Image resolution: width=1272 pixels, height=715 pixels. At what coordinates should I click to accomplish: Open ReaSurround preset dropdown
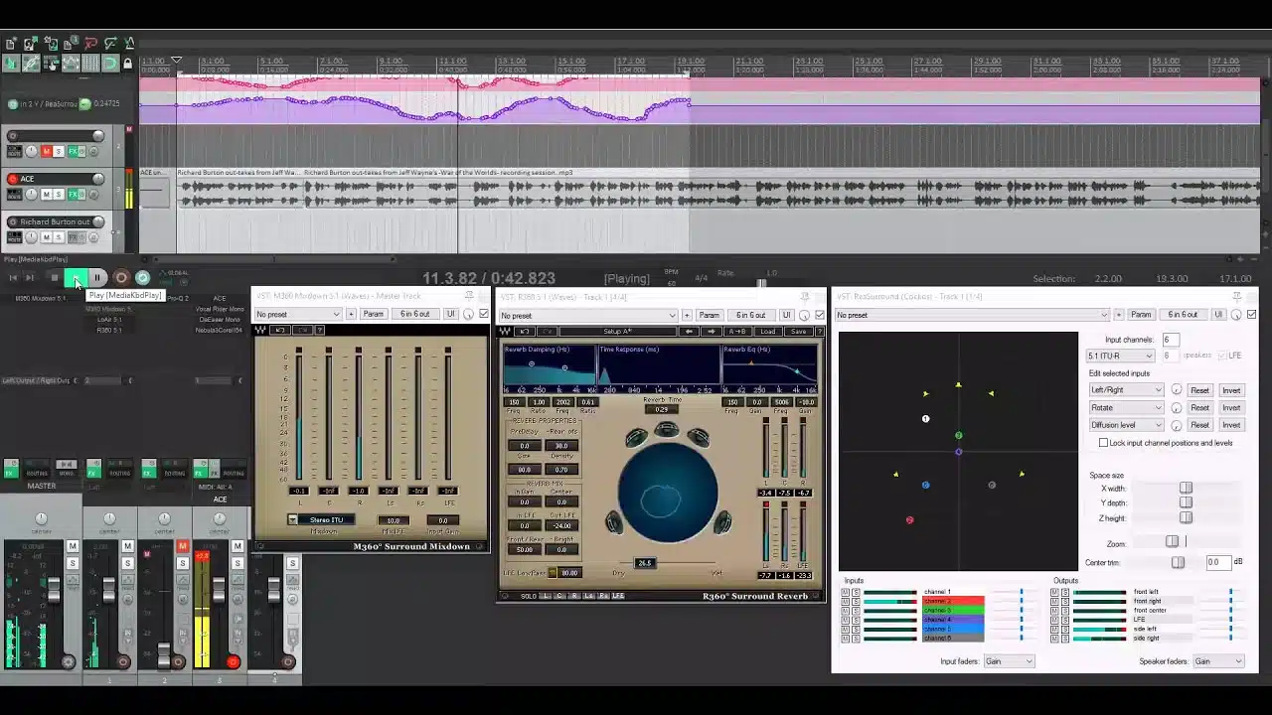pyautogui.click(x=973, y=315)
